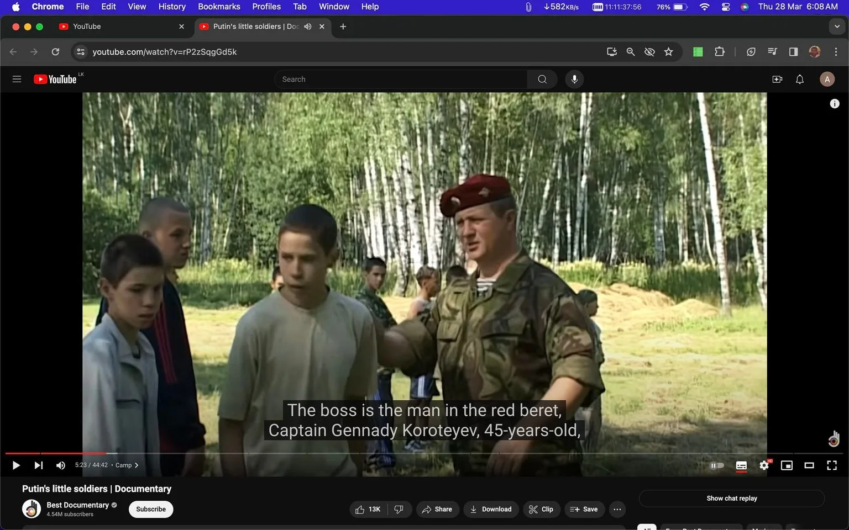Subscribe to Best Documentary channel
This screenshot has width=849, height=530.
click(151, 509)
